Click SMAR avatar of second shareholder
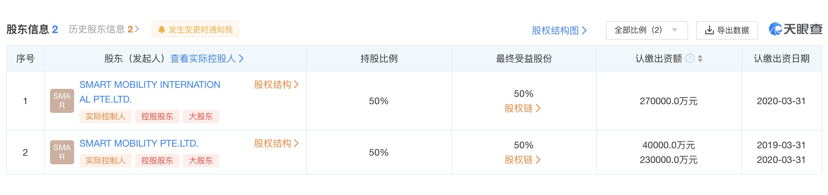 (62, 152)
